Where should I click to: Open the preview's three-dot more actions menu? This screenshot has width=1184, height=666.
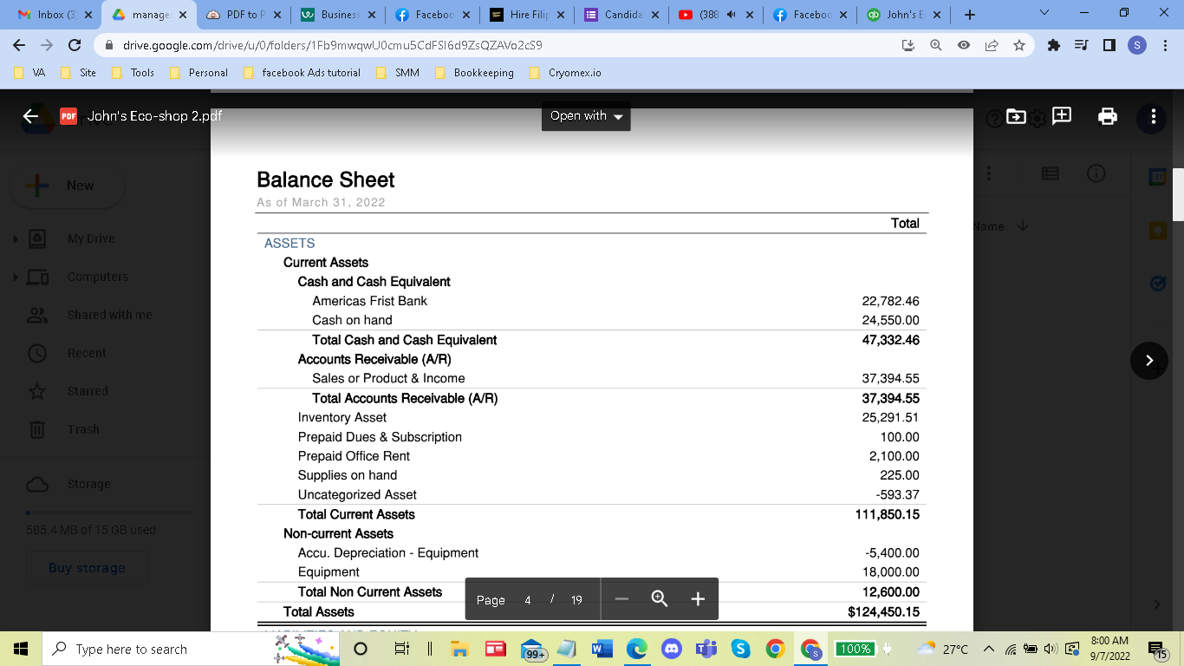[x=1153, y=116]
